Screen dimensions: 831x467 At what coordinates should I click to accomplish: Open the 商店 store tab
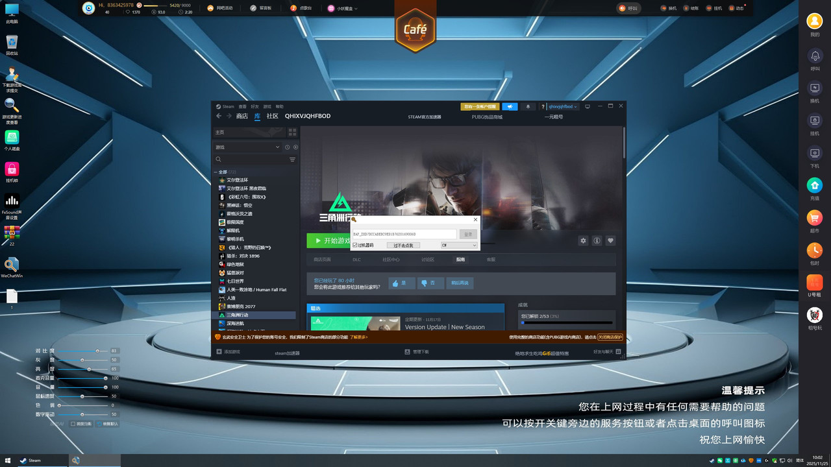[242, 116]
